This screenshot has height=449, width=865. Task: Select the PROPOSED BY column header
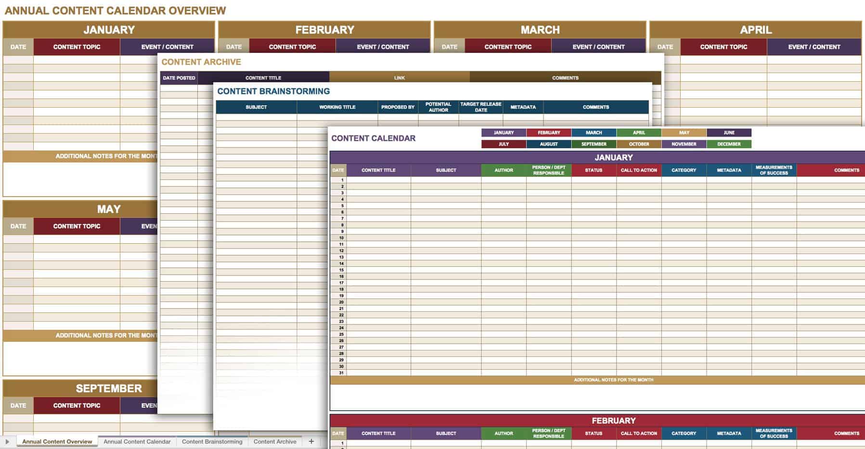click(x=398, y=107)
